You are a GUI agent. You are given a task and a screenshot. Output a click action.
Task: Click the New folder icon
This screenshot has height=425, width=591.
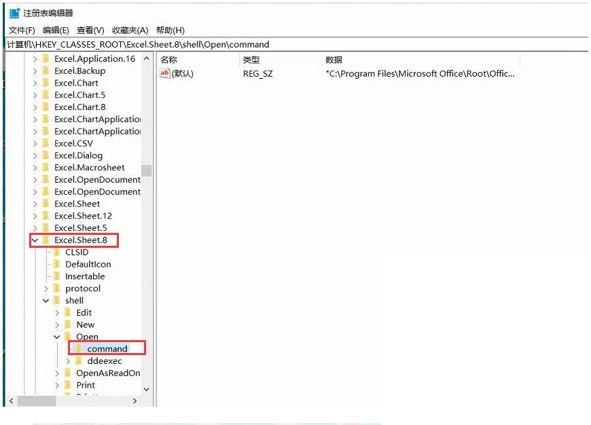(x=68, y=325)
